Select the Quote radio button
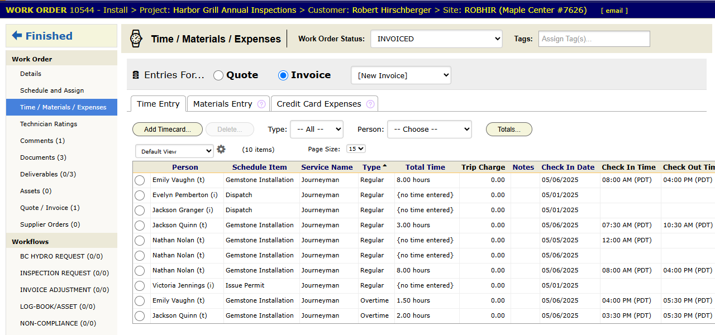This screenshot has width=715, height=335. [218, 75]
